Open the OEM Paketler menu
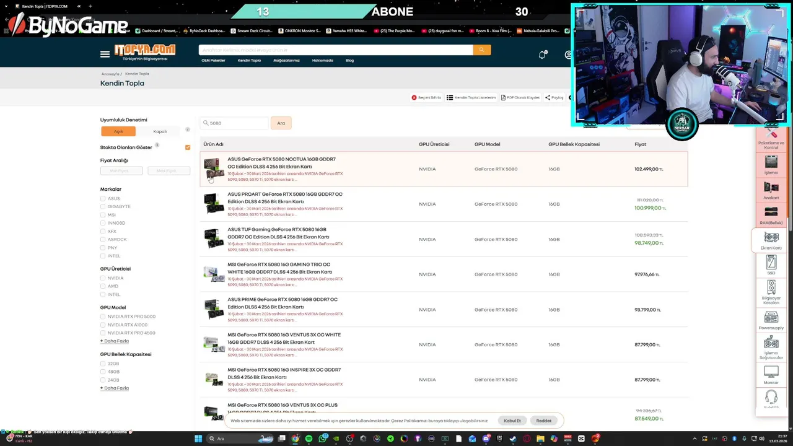The height and width of the screenshot is (446, 793). (213, 60)
